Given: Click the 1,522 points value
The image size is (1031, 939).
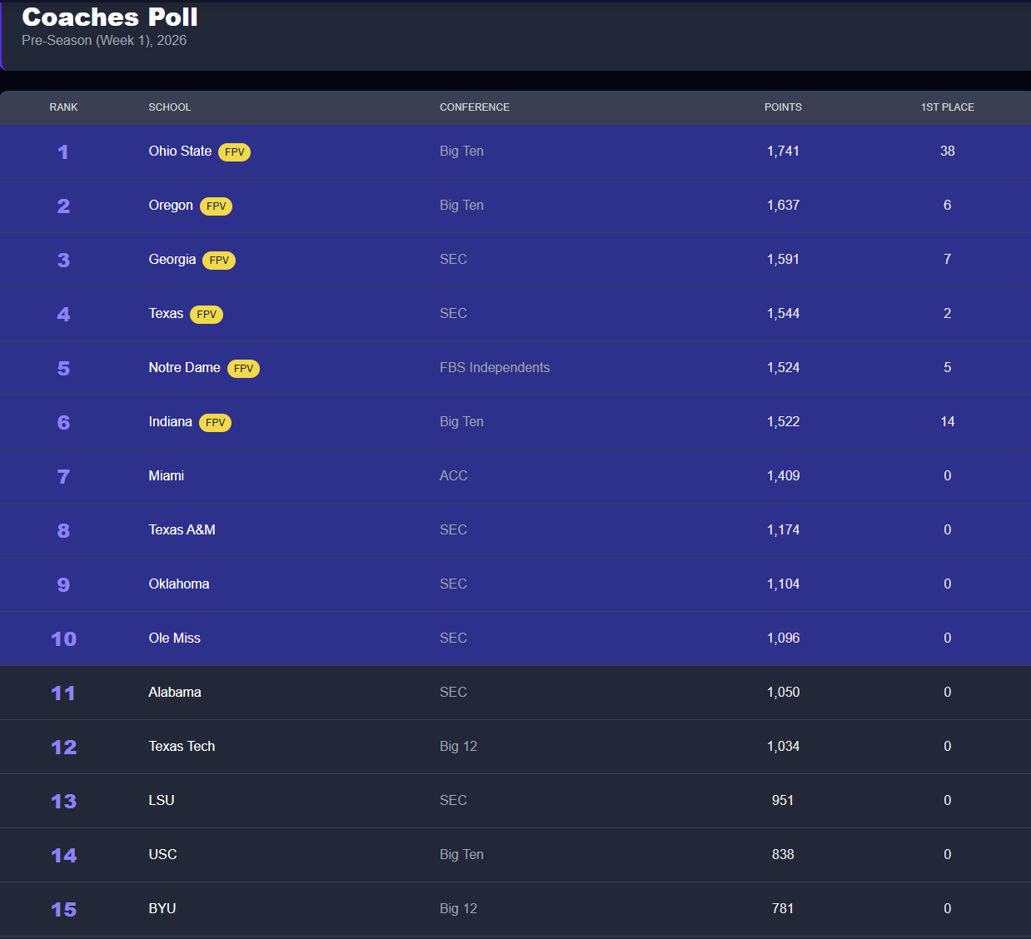Looking at the screenshot, I should [x=783, y=421].
